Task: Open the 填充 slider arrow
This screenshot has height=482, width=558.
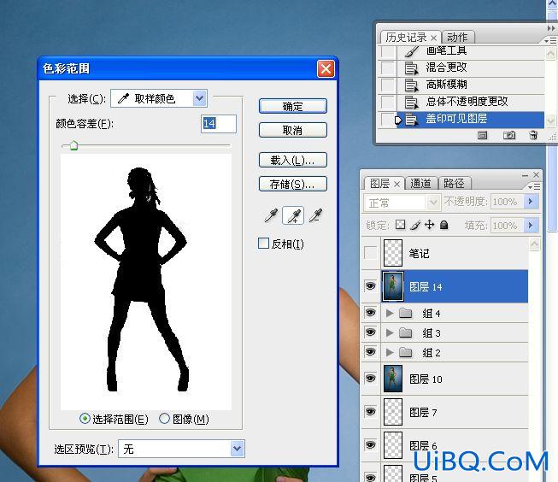Action: point(531,226)
